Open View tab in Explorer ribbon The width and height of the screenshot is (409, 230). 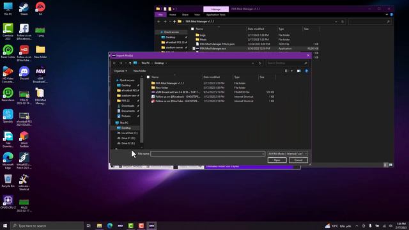coord(197,15)
